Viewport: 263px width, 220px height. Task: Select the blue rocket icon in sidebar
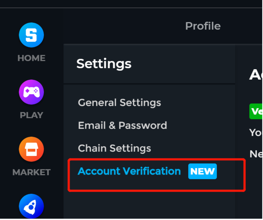(x=31, y=206)
